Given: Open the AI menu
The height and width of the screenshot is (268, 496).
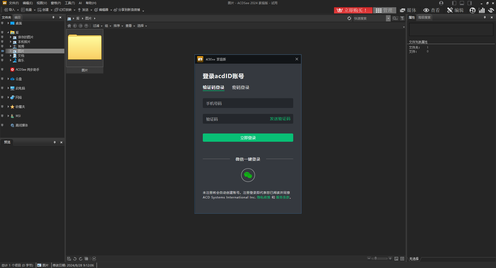Looking at the screenshot, I should (x=80, y=3).
